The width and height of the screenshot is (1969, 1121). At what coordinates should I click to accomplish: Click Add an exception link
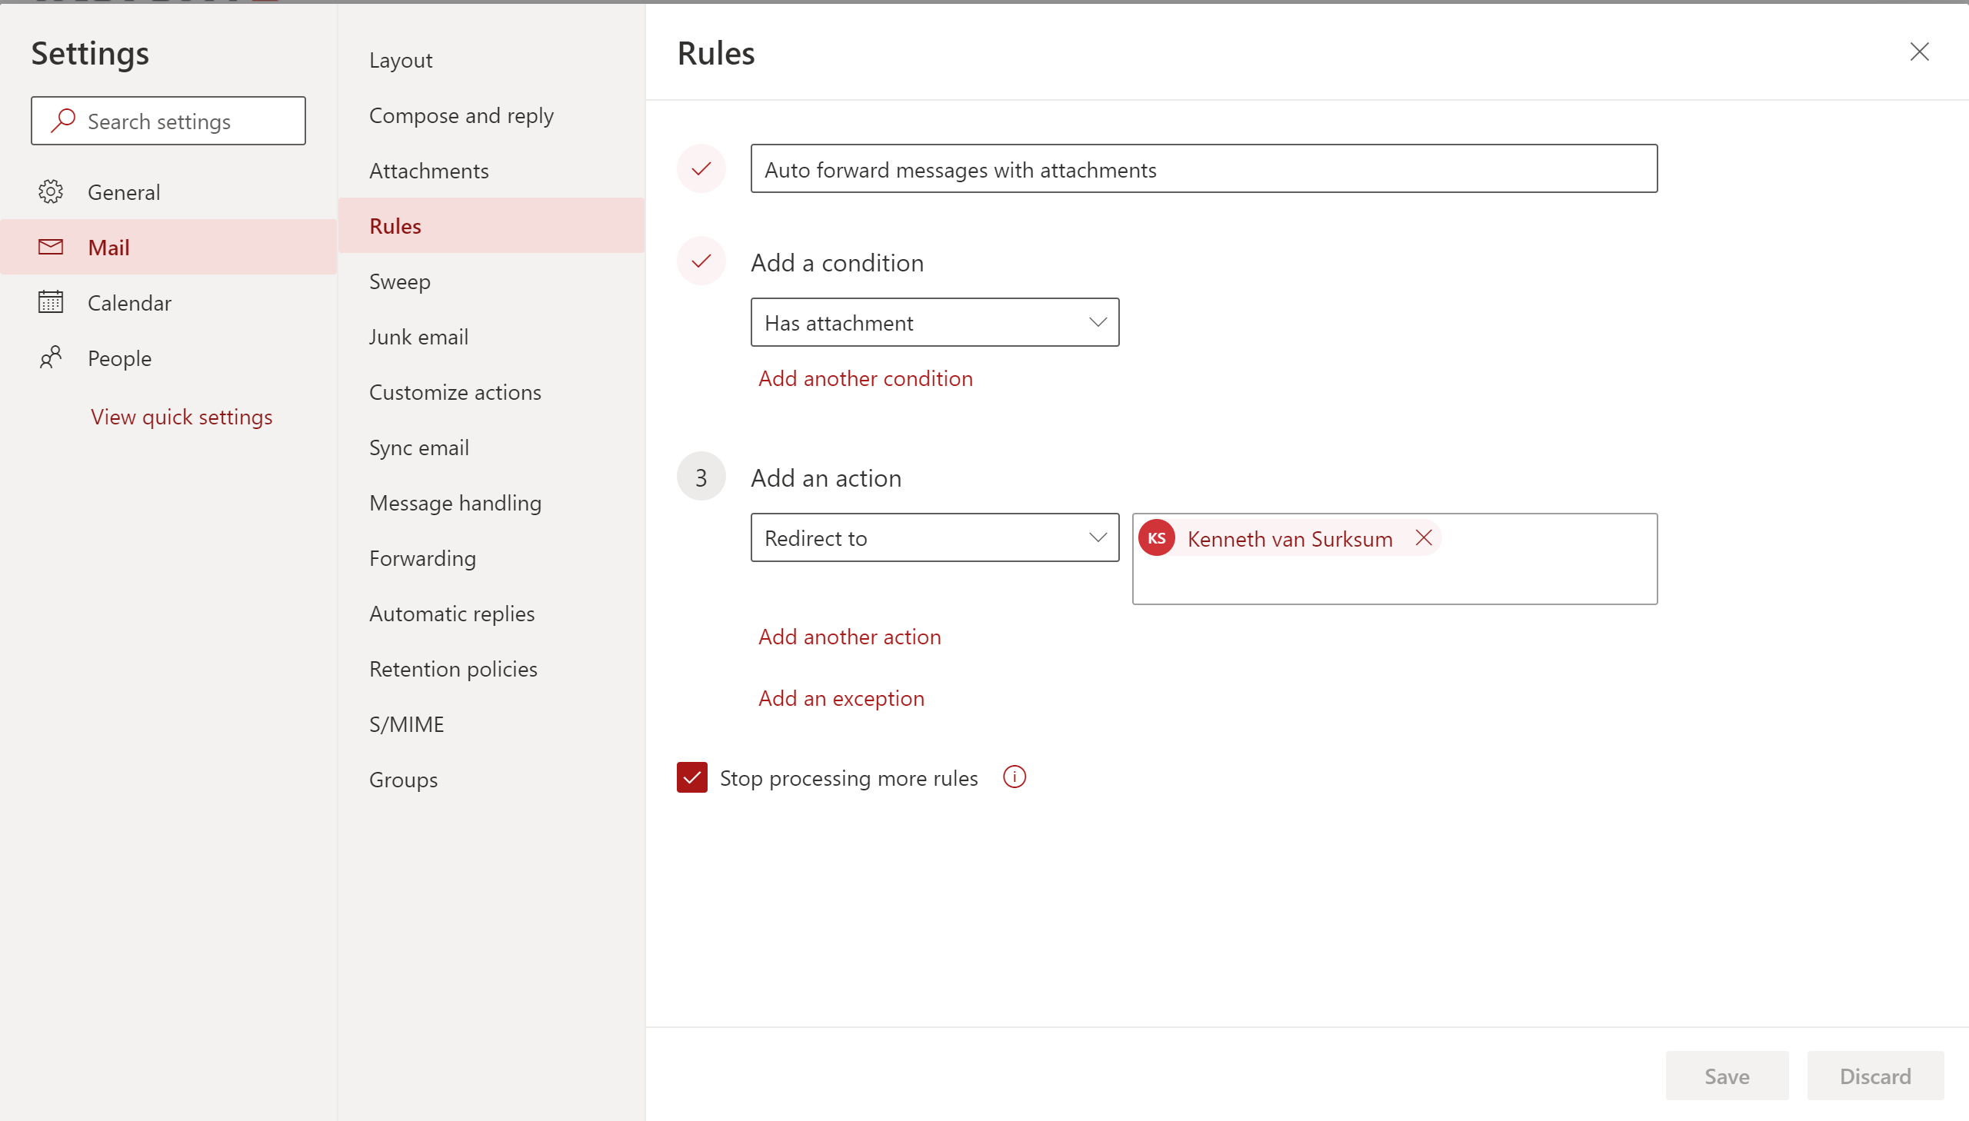click(x=841, y=698)
